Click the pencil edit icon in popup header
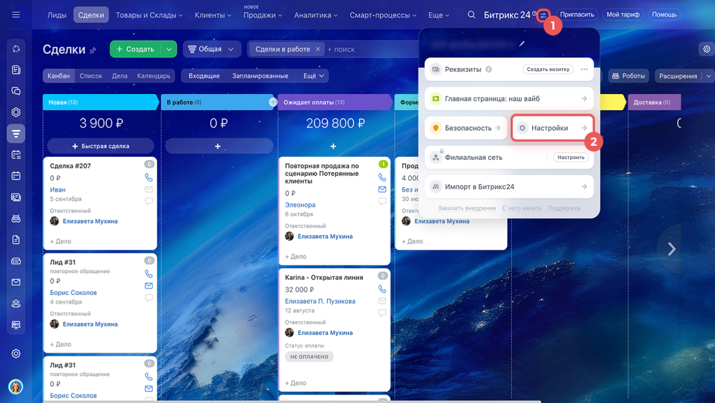The width and height of the screenshot is (715, 403). 522,43
